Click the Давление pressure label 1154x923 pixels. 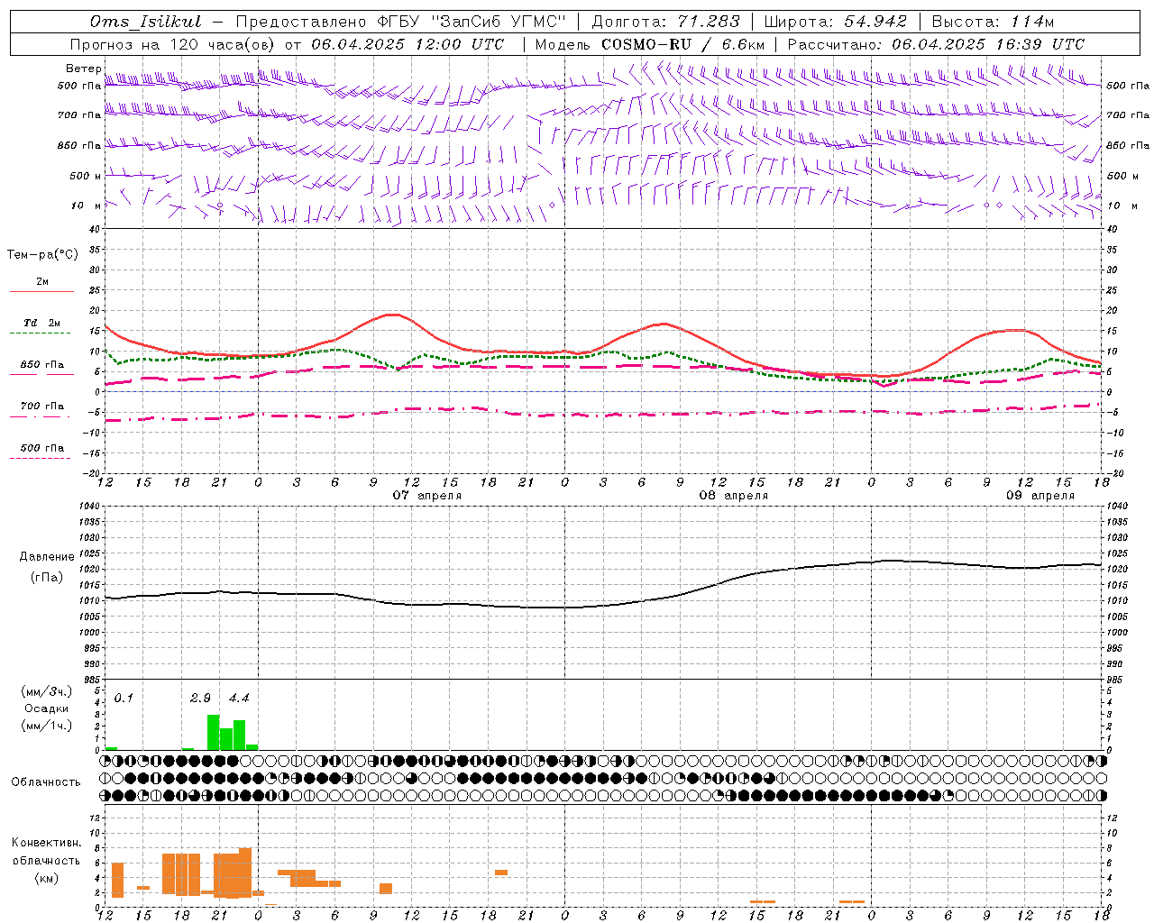click(x=47, y=557)
